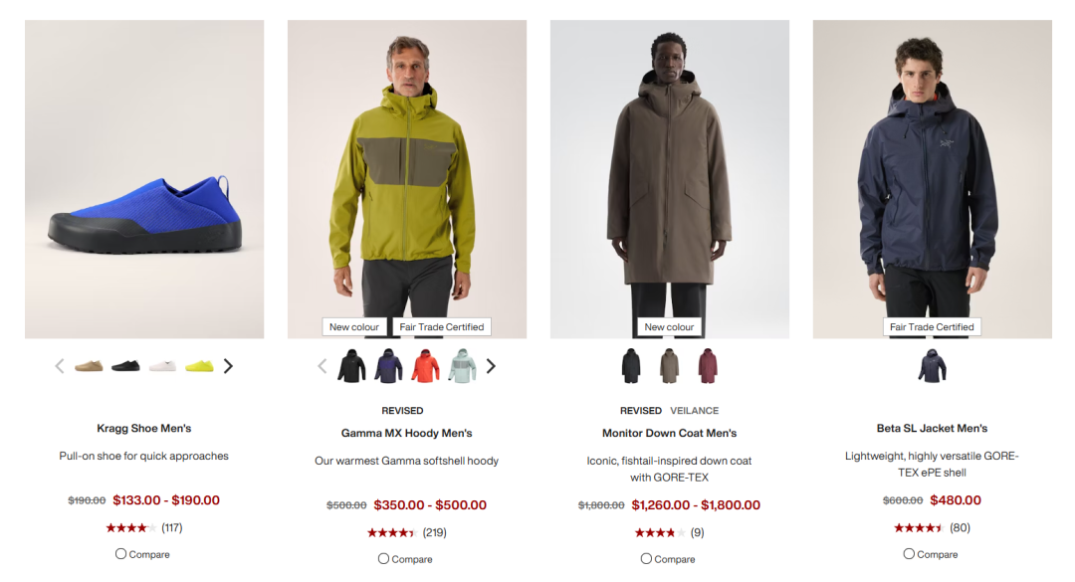Select the navy Beta SL Jacket swatch
The image size is (1075, 582).
(x=933, y=366)
